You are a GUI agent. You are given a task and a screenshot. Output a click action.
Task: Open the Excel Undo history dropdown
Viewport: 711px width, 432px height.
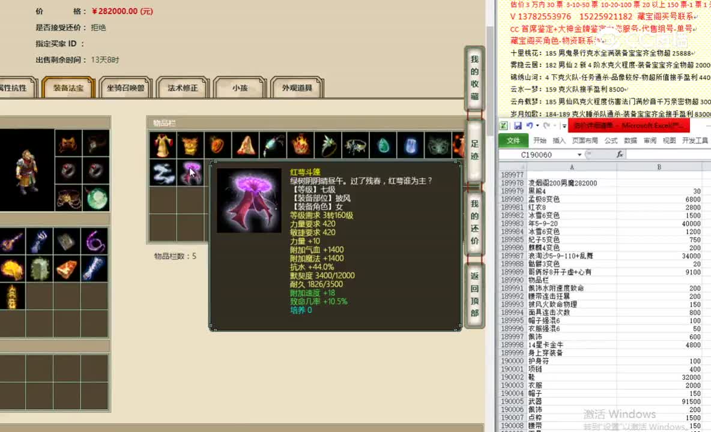[x=537, y=125]
